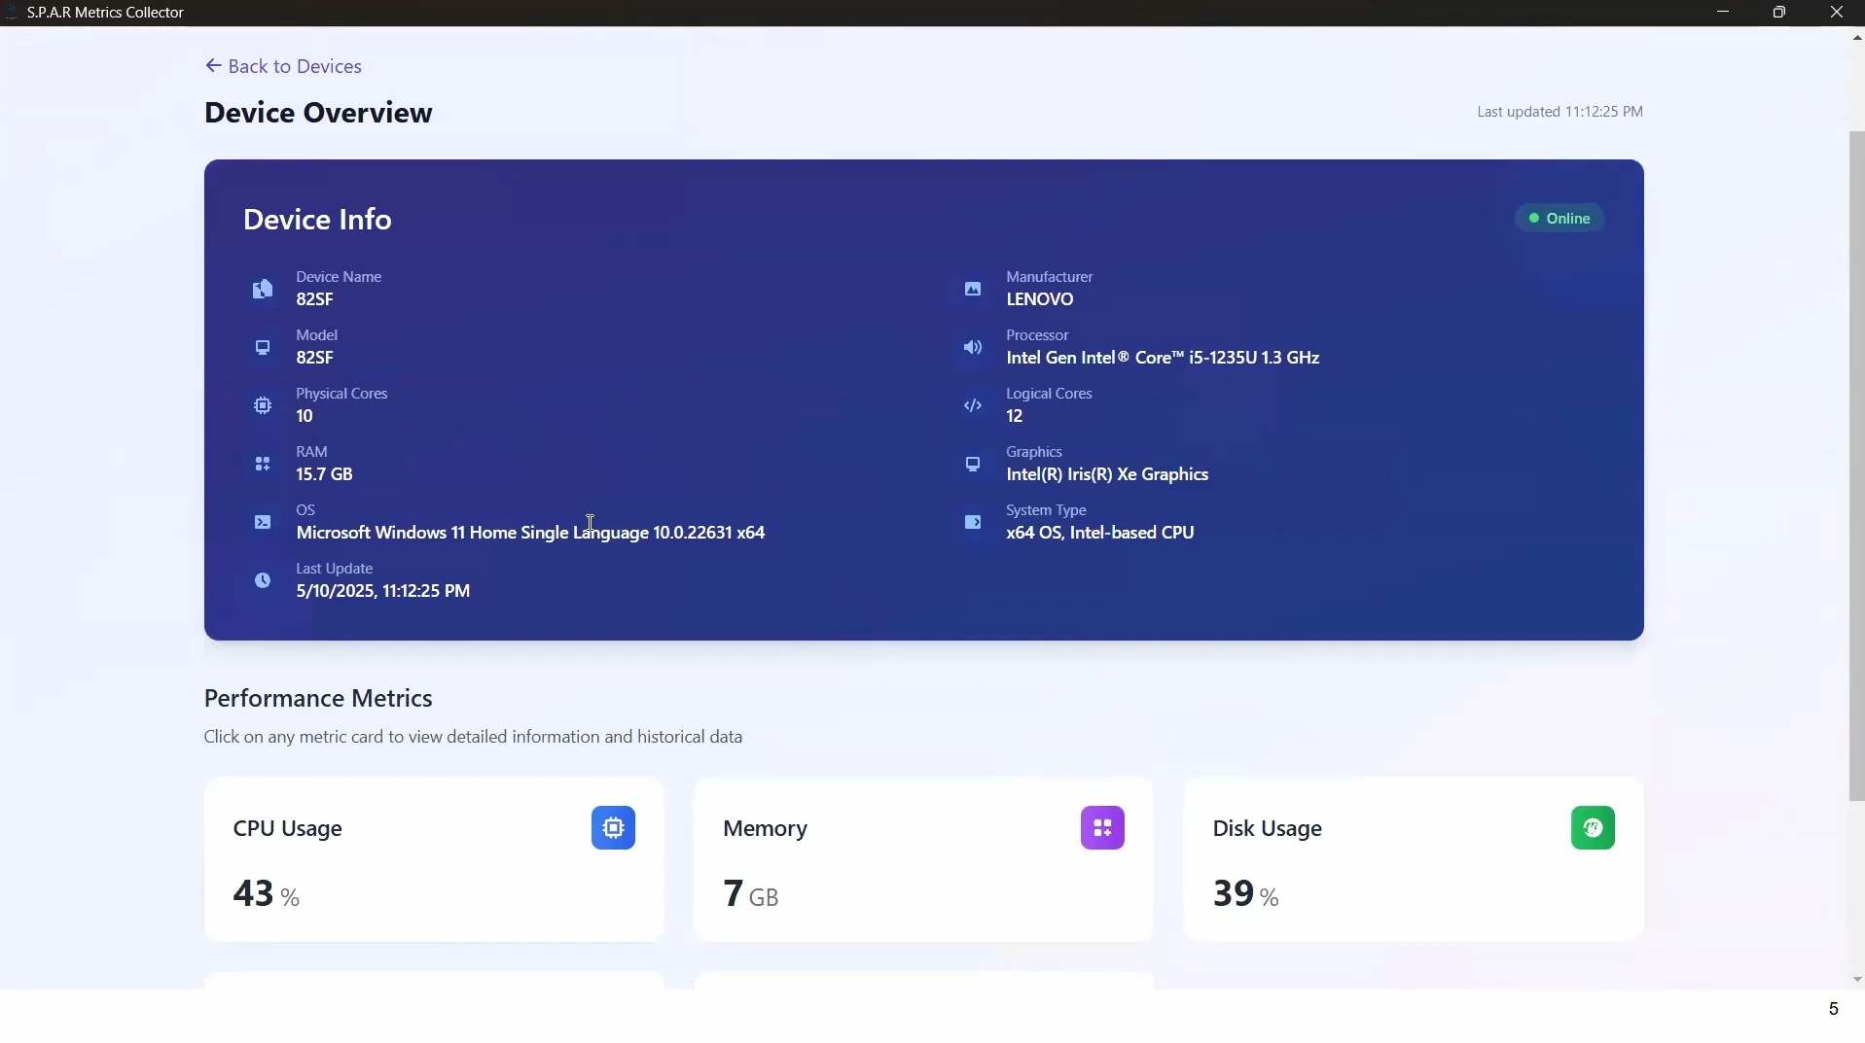Click the System Type icon
1865x1043 pixels.
(x=973, y=522)
